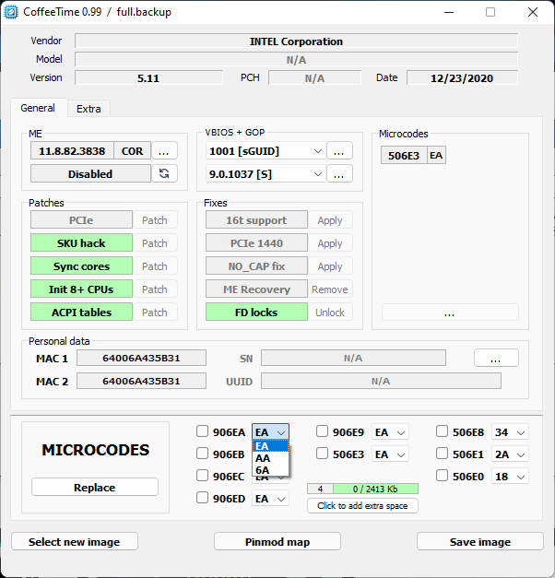Click the ACPI tables green label

(x=81, y=313)
